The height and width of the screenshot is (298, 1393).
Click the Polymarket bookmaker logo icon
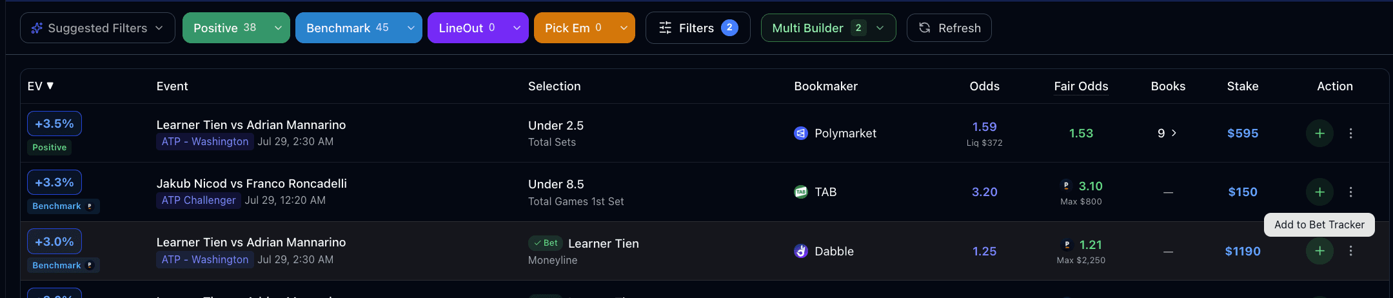point(801,134)
